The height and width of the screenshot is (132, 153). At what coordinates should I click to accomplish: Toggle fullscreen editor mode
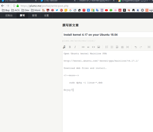tap(149, 47)
